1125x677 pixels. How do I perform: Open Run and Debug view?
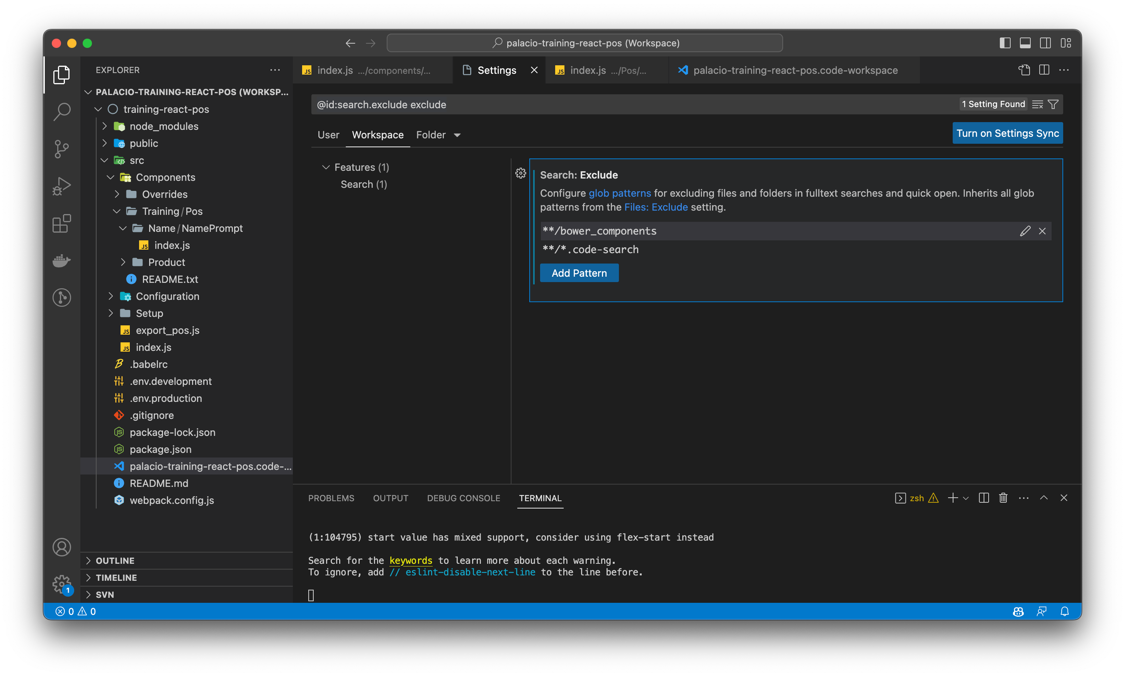point(61,186)
